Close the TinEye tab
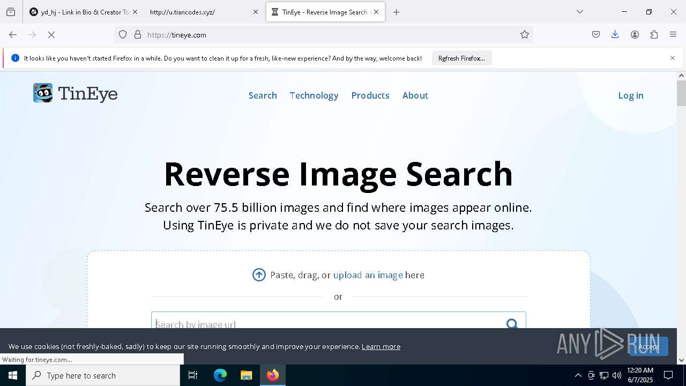Image resolution: width=686 pixels, height=386 pixels. click(x=376, y=12)
